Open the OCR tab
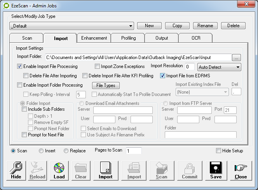 [195, 38]
